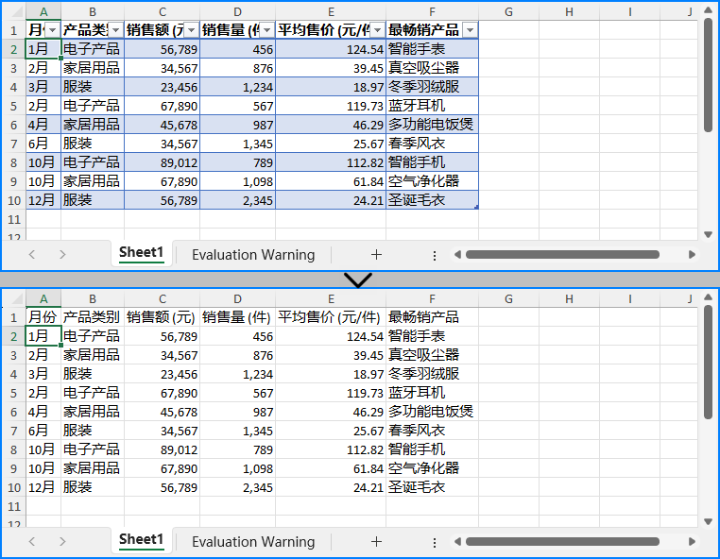Select cell 45,678 in bottom sheet

(163, 412)
